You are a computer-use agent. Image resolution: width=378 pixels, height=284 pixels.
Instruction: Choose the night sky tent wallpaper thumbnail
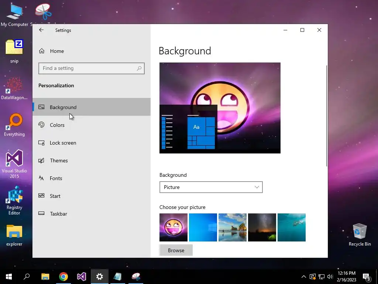pos(262,227)
